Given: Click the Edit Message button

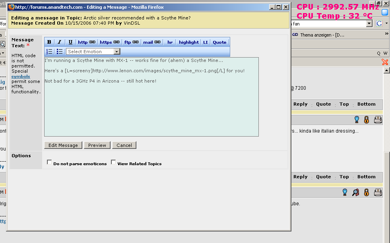Looking at the screenshot, I should point(63,145).
